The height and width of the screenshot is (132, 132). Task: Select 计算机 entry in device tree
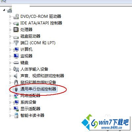pyautogui.click(x=26, y=49)
